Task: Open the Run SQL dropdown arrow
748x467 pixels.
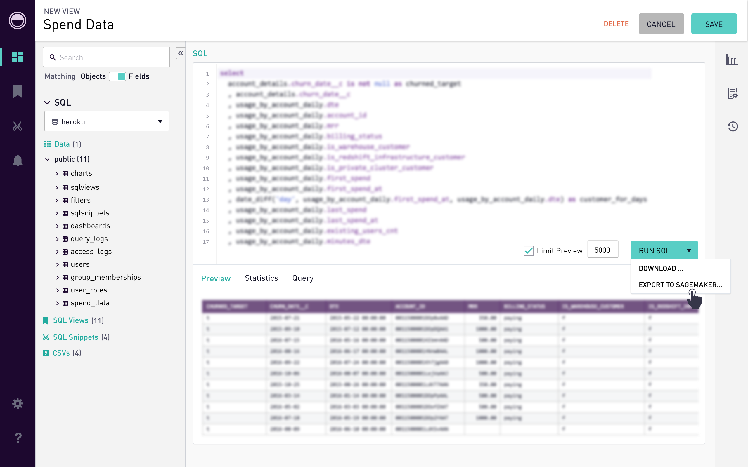Action: pyautogui.click(x=689, y=250)
